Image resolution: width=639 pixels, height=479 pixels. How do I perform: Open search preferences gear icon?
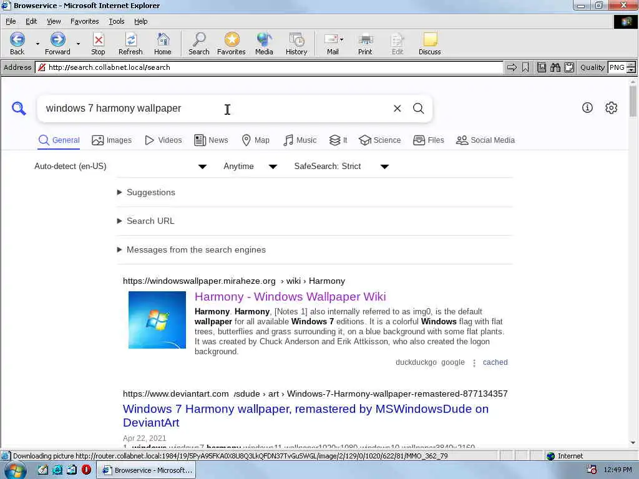pos(612,108)
